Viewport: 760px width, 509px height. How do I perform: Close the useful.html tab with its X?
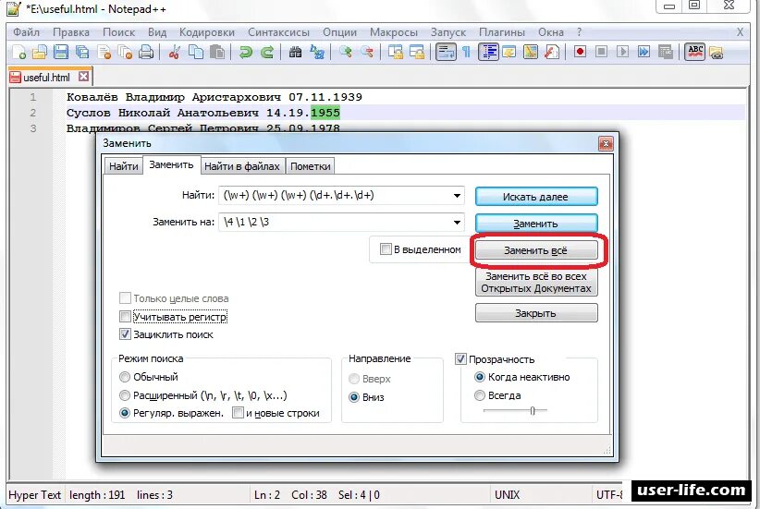(83, 77)
